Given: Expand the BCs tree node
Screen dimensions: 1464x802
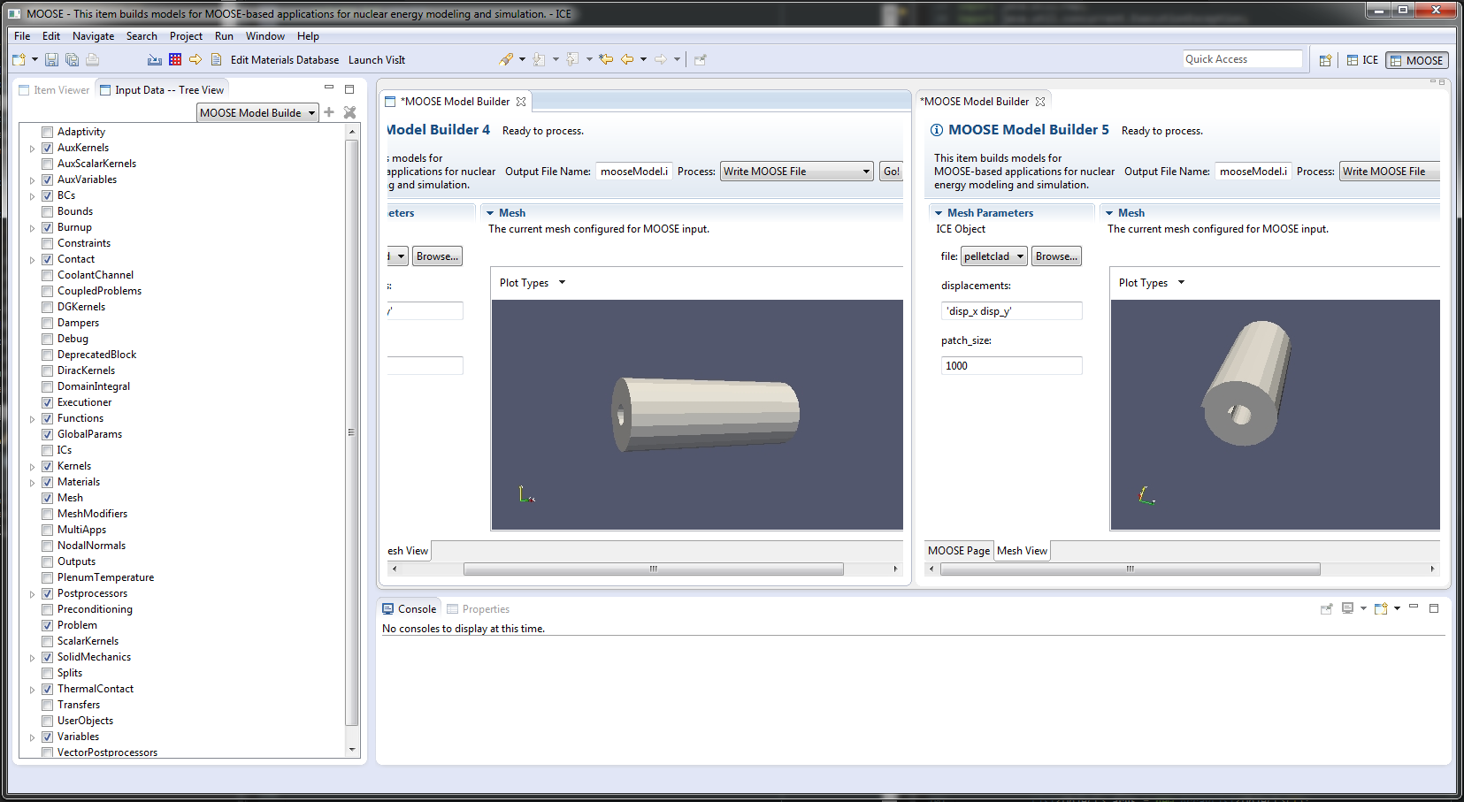Looking at the screenshot, I should tap(33, 196).
